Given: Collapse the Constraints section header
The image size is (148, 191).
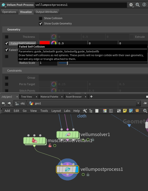Looking at the screenshot, I should (75, 71).
